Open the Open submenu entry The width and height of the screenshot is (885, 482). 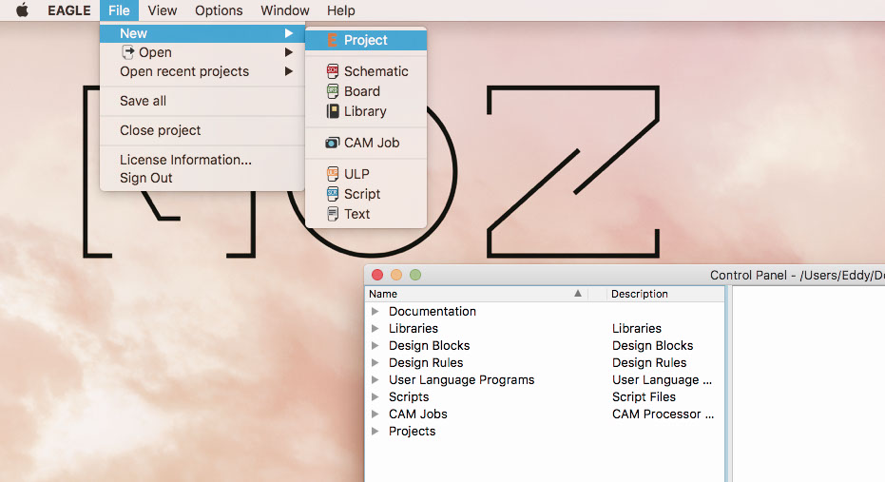click(x=202, y=52)
